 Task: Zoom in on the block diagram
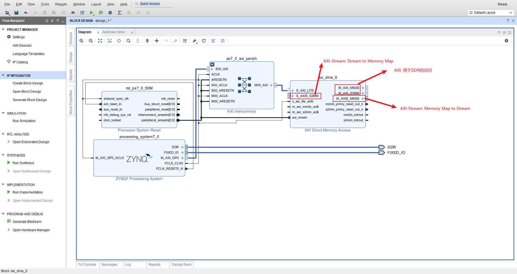(81, 41)
